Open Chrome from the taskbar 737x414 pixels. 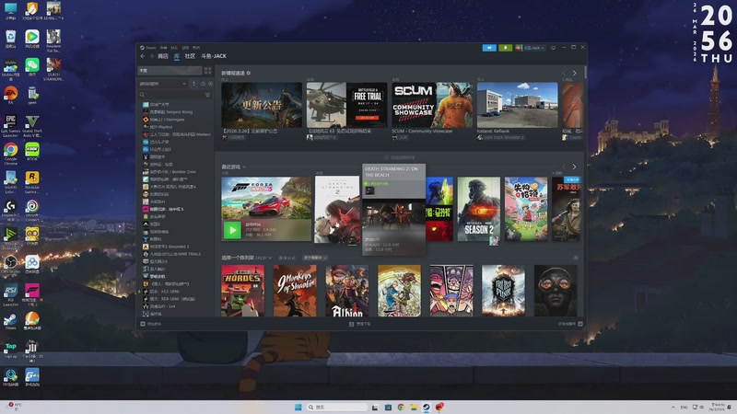(401, 407)
